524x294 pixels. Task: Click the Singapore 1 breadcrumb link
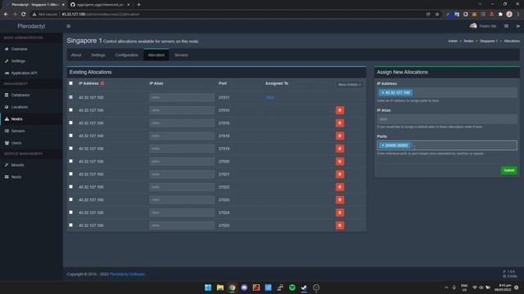point(489,41)
